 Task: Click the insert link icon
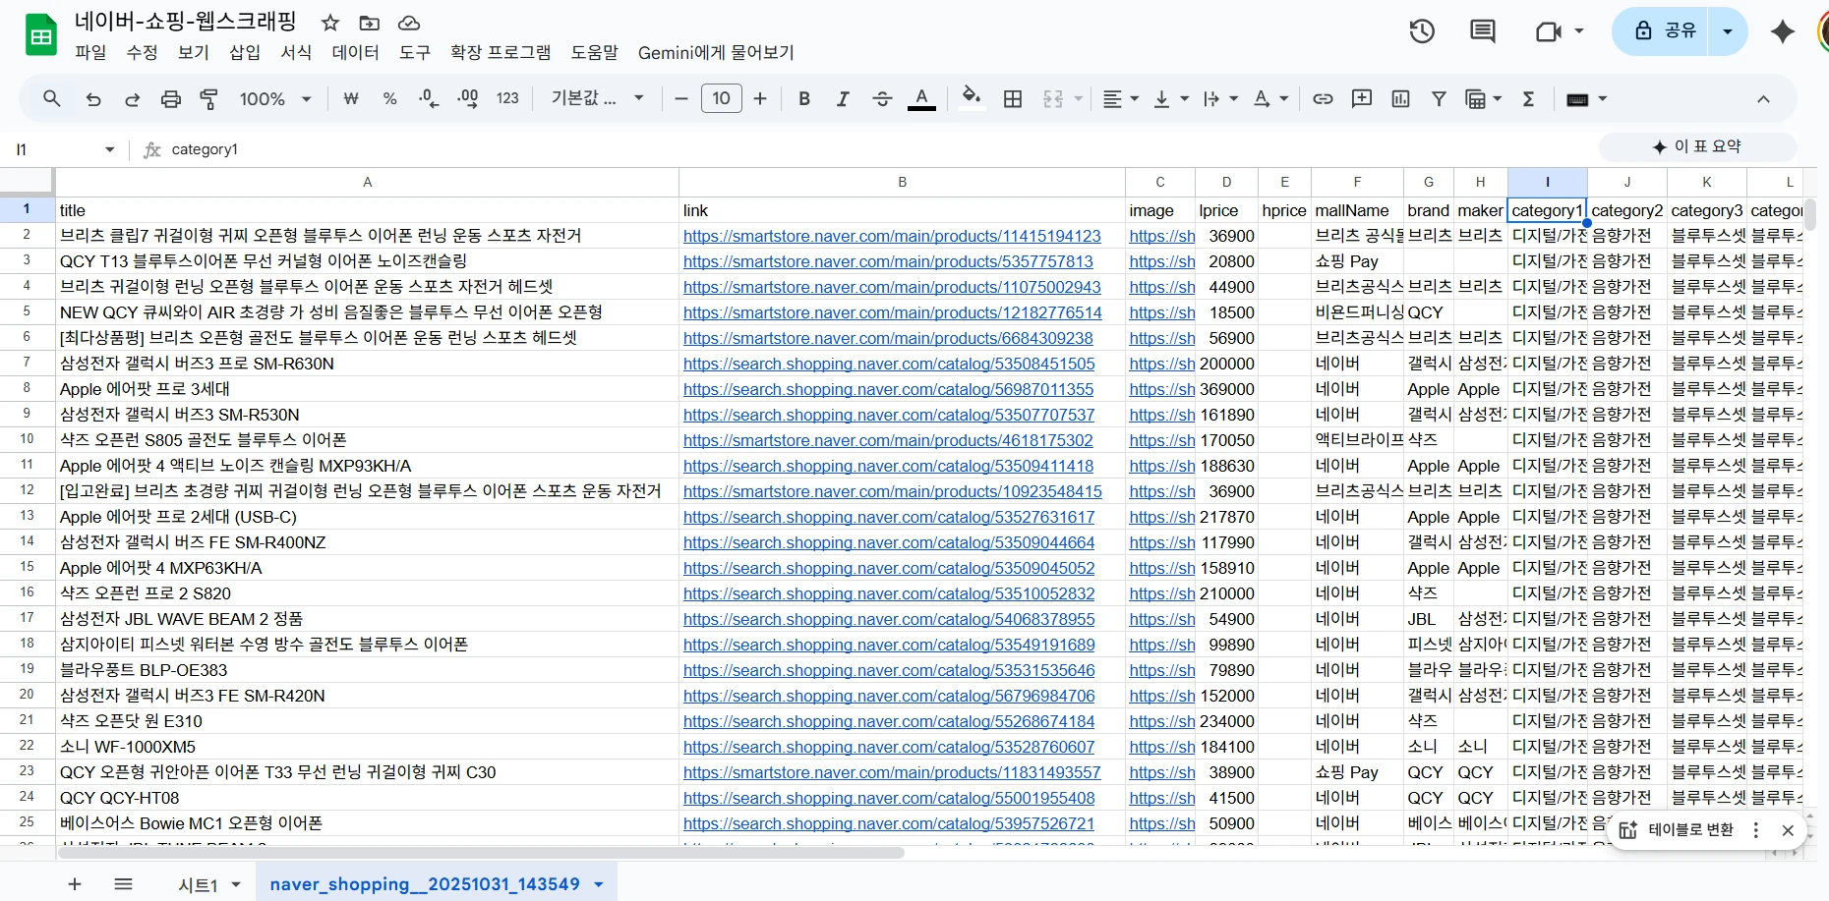pyautogui.click(x=1323, y=99)
